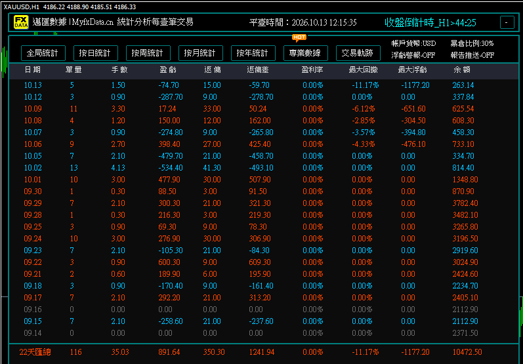523x364 pixels.
Task: Click the 09.16 date row
Action: click(264, 310)
